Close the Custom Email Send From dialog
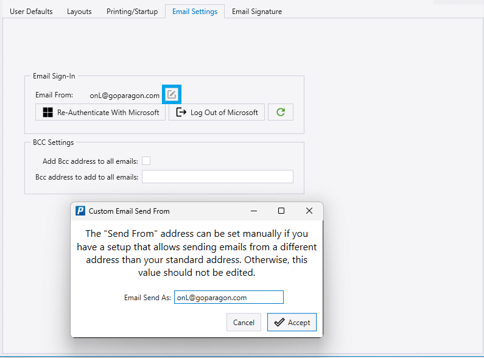This screenshot has width=484, height=358. pyautogui.click(x=309, y=211)
